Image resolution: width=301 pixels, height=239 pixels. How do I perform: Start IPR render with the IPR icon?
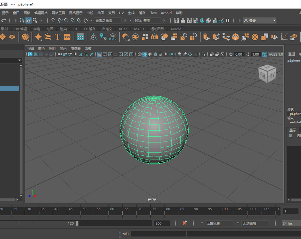click(189, 21)
